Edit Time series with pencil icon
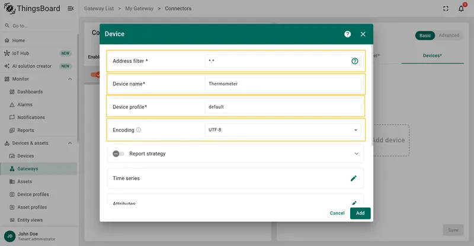The width and height of the screenshot is (474, 246). coord(353,178)
